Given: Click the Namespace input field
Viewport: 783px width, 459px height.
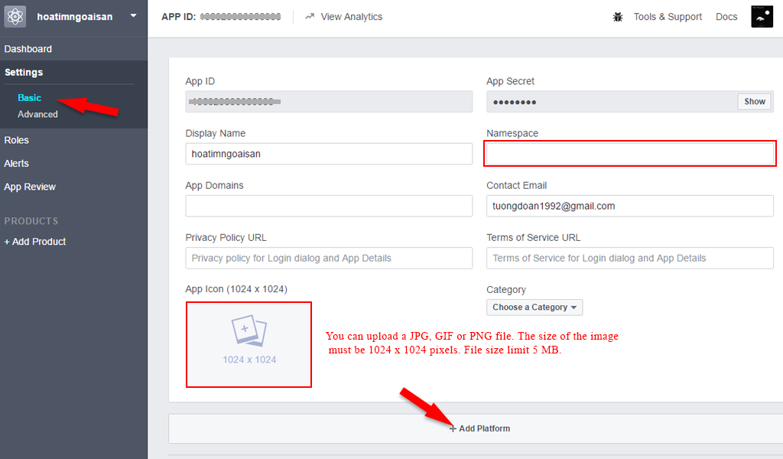Looking at the screenshot, I should pos(630,154).
